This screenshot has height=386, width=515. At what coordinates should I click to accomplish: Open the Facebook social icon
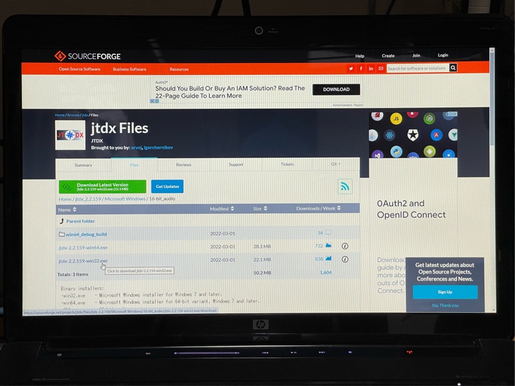[360, 68]
